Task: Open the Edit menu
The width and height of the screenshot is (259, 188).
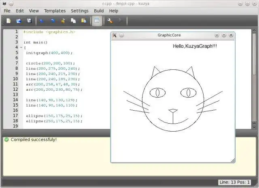Action: pyautogui.click(x=20, y=11)
